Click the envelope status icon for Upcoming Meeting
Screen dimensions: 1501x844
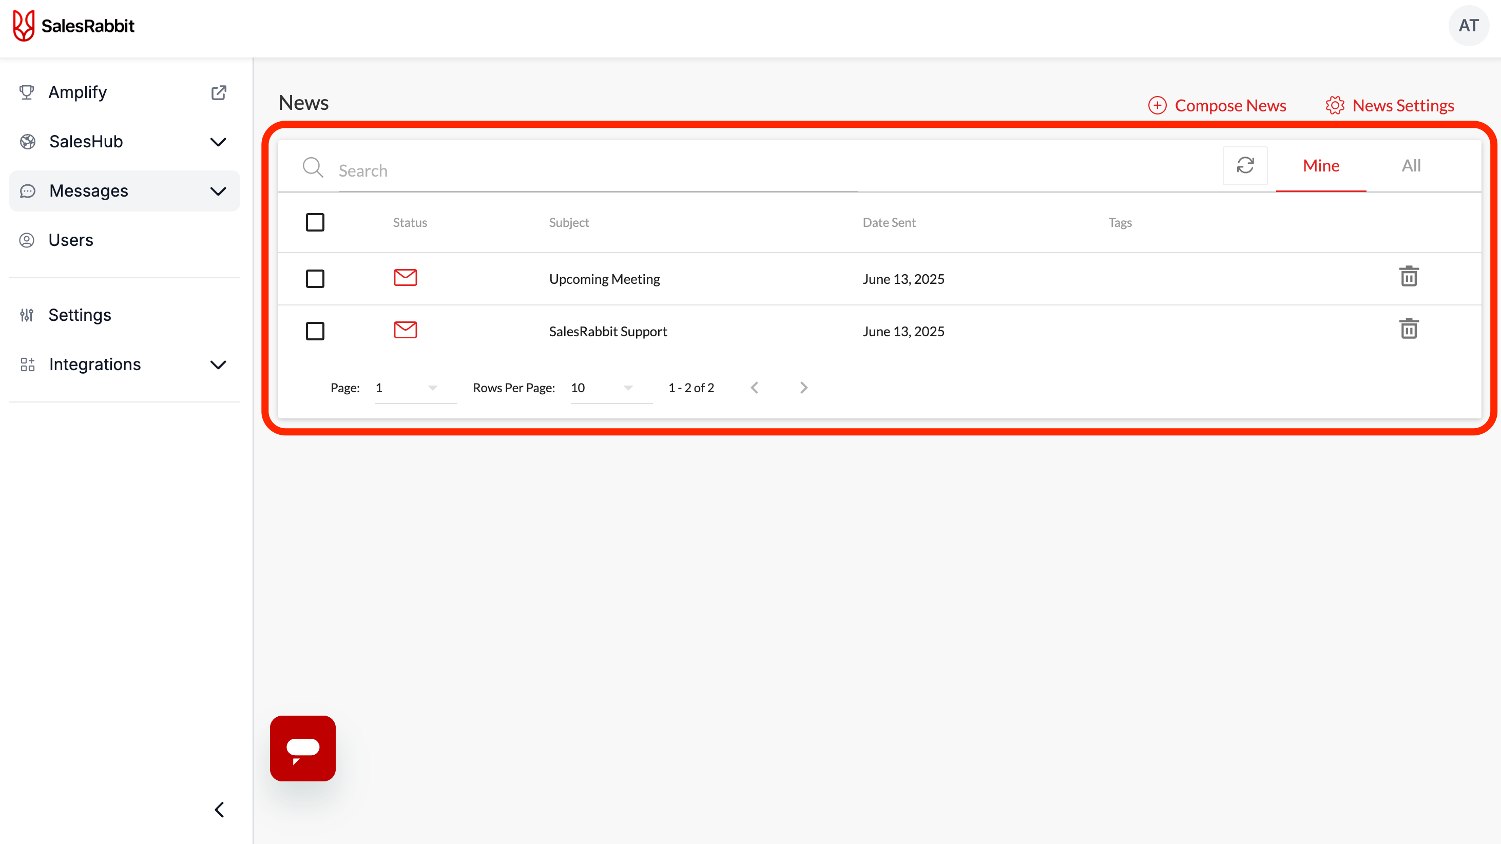tap(405, 277)
